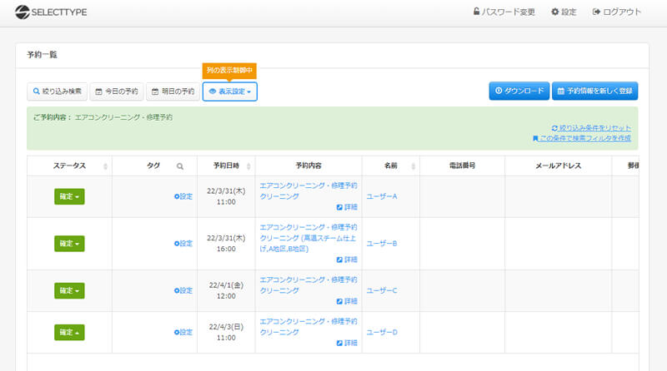Select ログアウト in the top navigation

(616, 12)
